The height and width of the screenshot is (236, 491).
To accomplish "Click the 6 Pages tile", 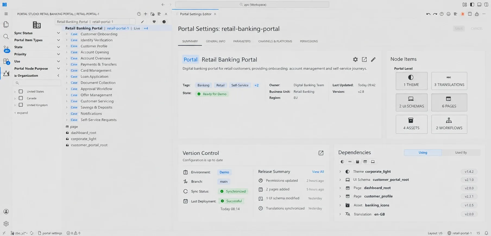I will (x=449, y=102).
